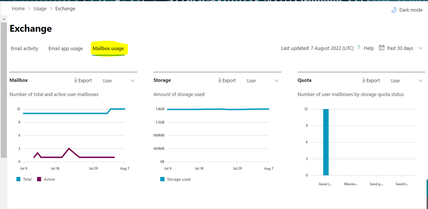Expand the Quota chart dropdown chevron

point(420,81)
